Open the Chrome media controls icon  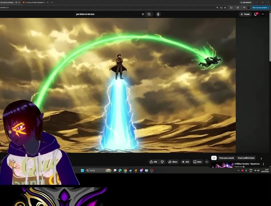pos(244,8)
